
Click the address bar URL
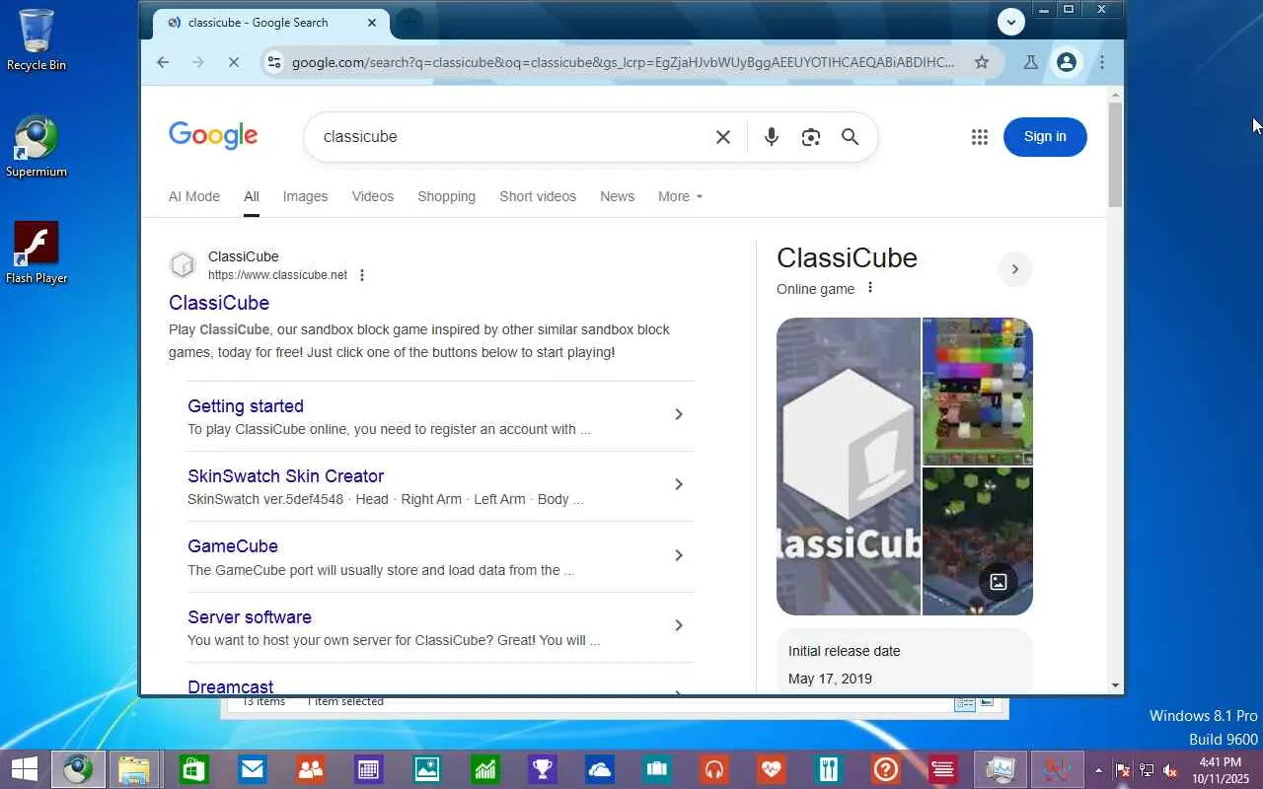click(623, 62)
